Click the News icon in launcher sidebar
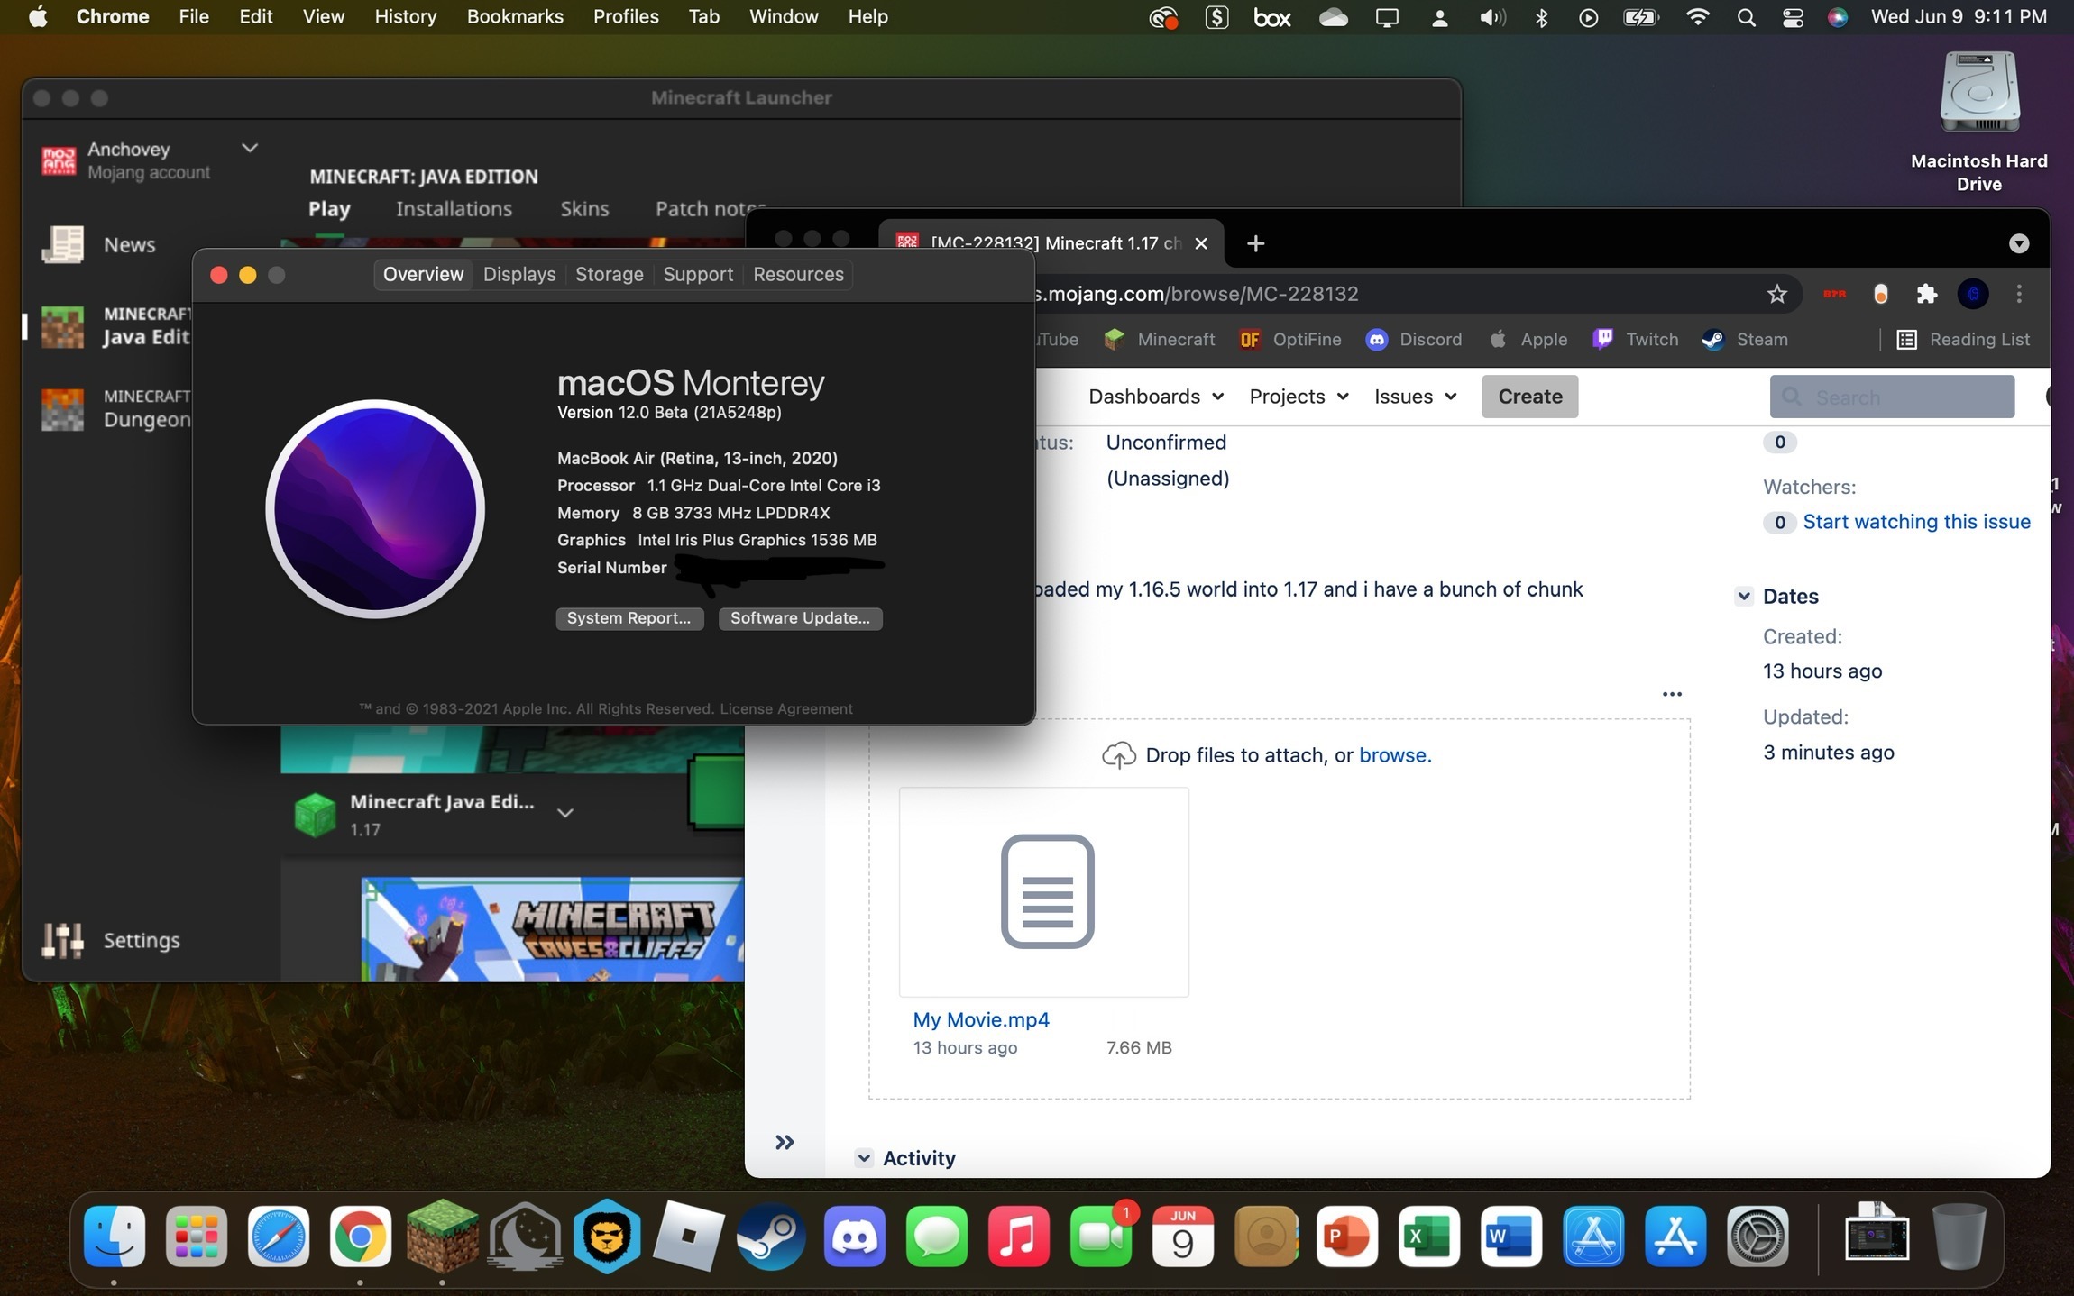This screenshot has height=1296, width=2074. (63, 244)
